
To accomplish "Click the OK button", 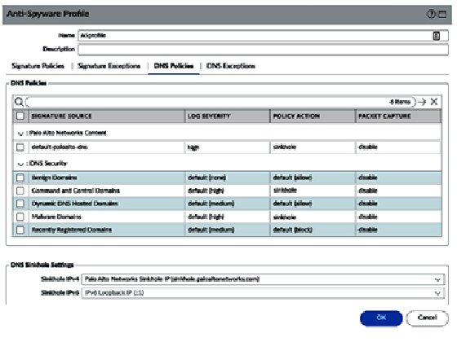I will tap(381, 318).
